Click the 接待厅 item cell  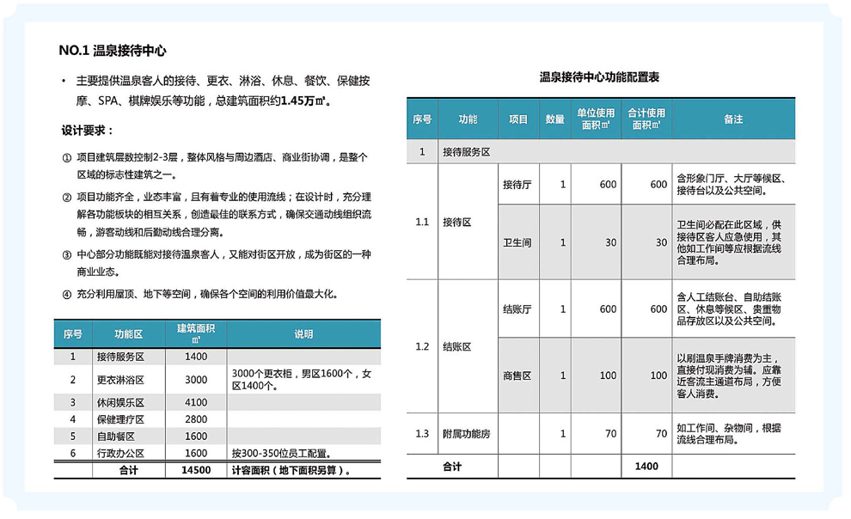click(517, 185)
